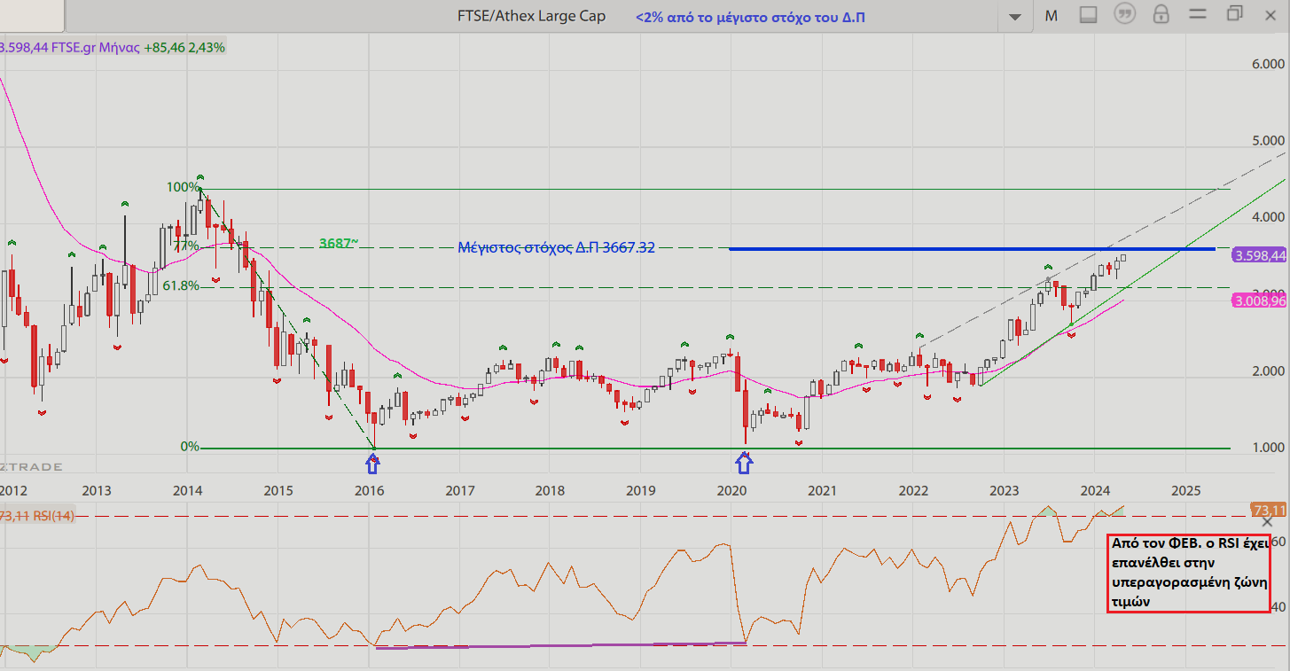The height and width of the screenshot is (671, 1290).
Task: Click the 6.000 price axis label
Action: click(1269, 64)
